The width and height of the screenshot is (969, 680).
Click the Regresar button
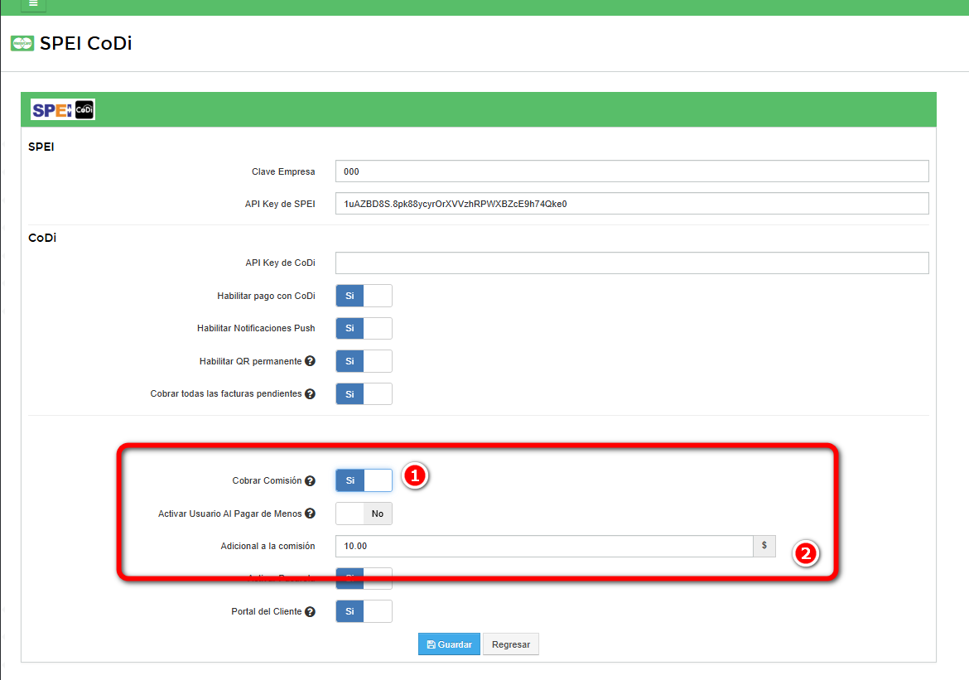(x=511, y=644)
